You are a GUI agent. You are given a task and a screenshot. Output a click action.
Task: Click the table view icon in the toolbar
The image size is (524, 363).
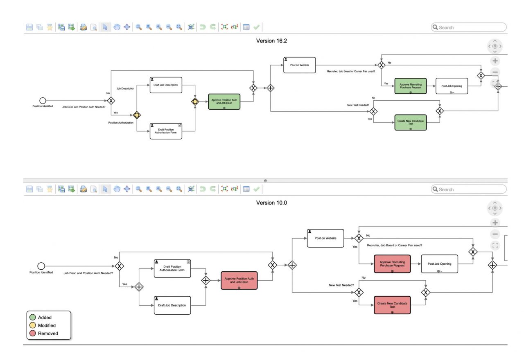click(x=246, y=27)
